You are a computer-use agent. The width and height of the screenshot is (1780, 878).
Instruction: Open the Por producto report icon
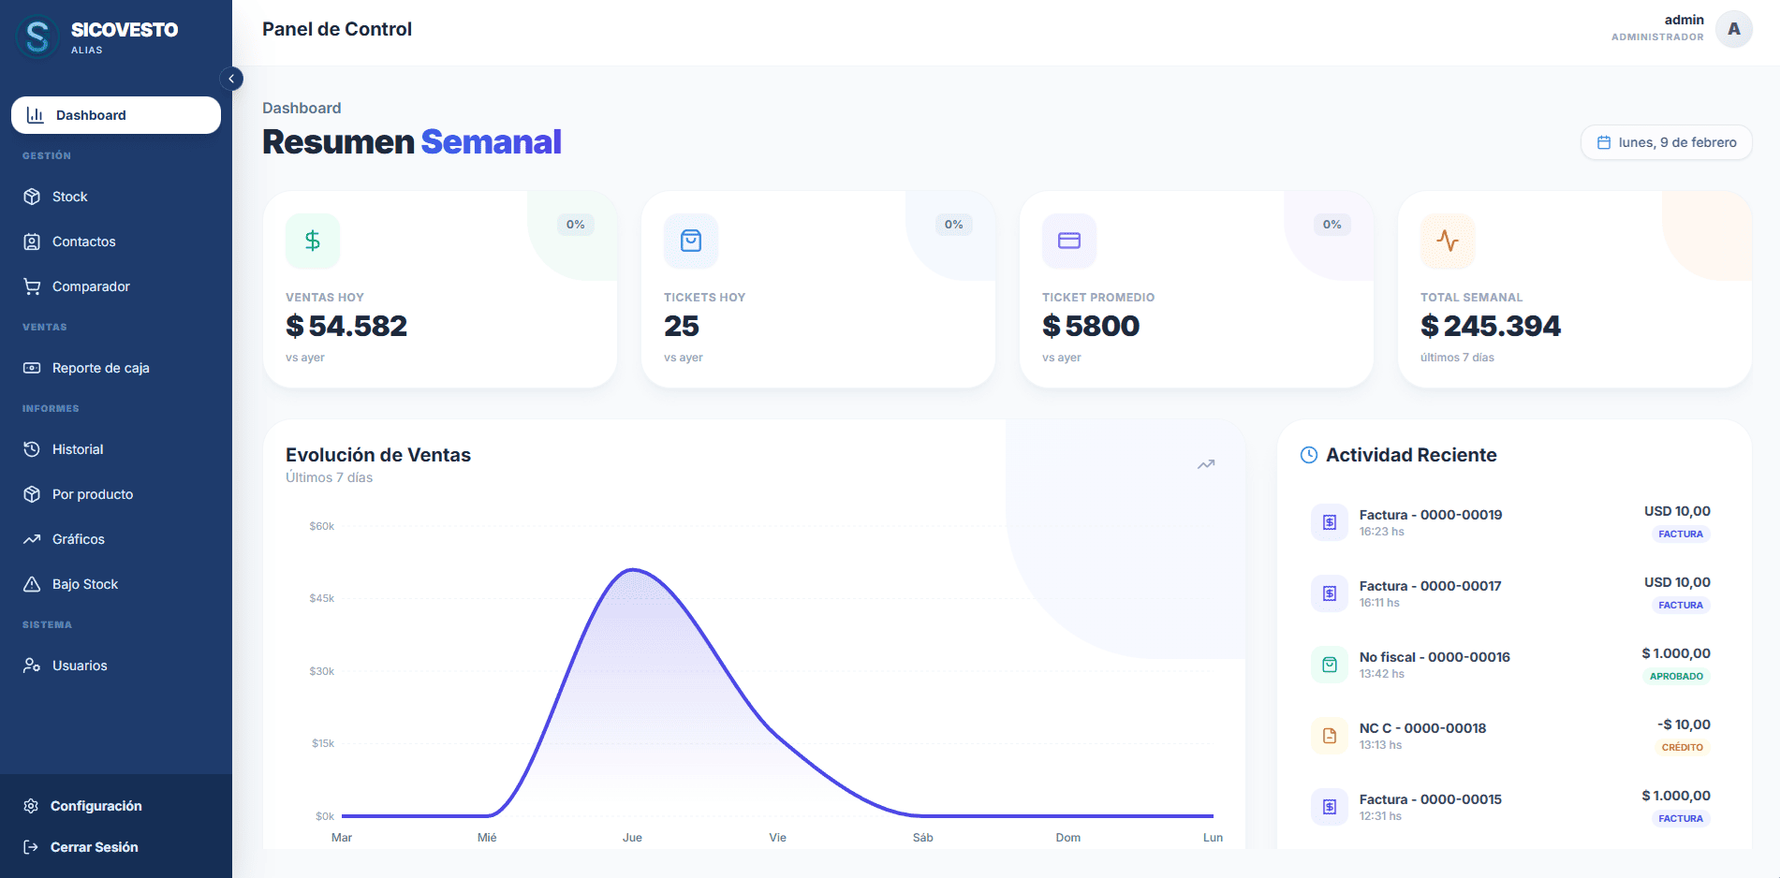[32, 494]
